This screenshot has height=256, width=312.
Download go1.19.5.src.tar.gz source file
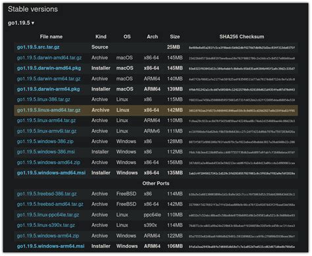click(x=38, y=47)
